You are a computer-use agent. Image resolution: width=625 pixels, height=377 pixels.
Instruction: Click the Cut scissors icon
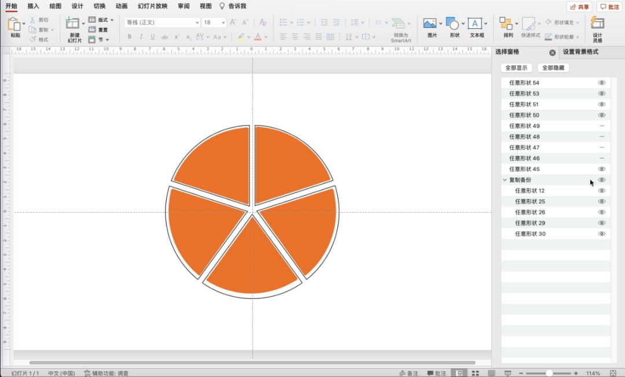click(32, 20)
